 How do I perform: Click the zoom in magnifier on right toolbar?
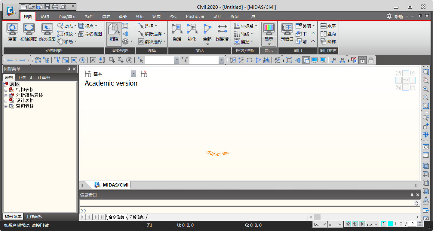click(426, 89)
